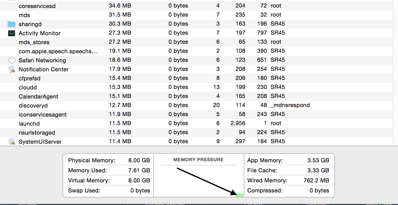Select the mds_stores process row

[196, 42]
